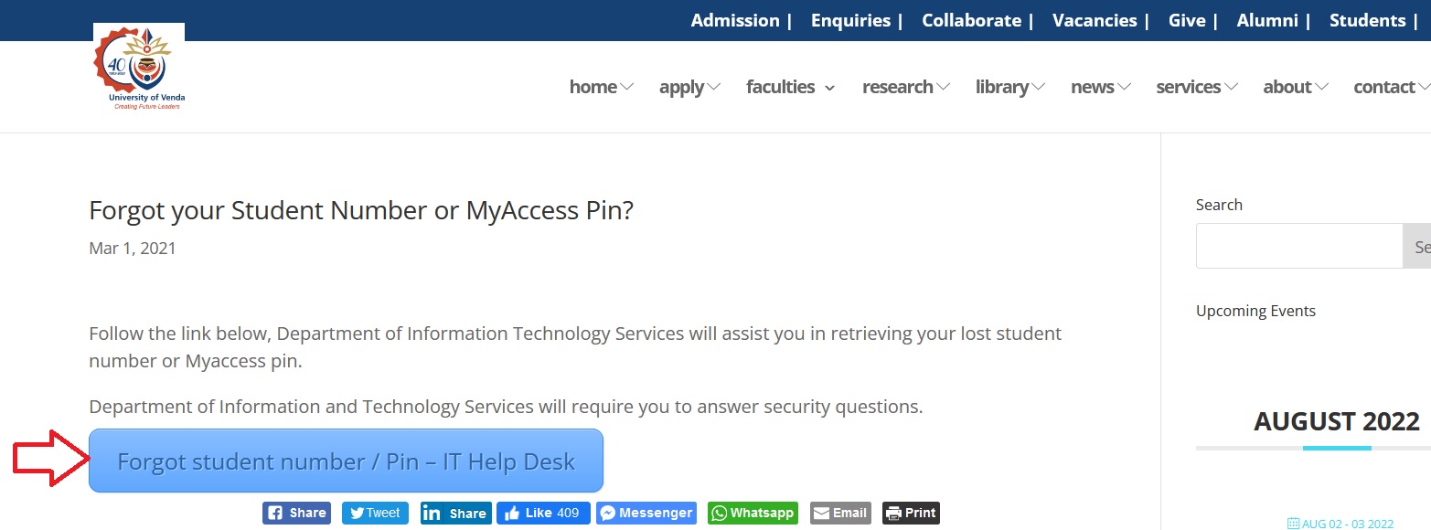Screen dimensions: 1431x530
Task: Tweet this page on Twitter
Action: (375, 513)
